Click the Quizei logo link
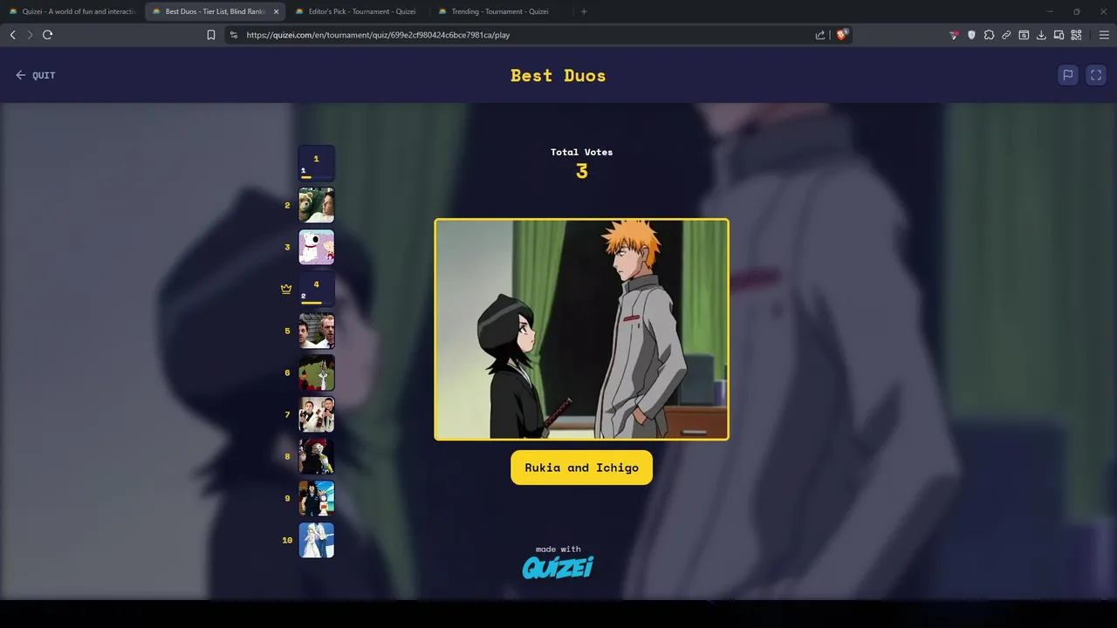 (x=558, y=567)
